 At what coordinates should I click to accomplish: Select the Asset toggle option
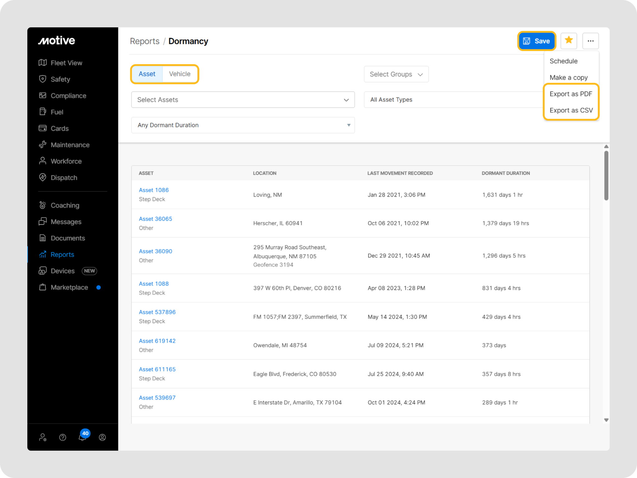(x=147, y=74)
